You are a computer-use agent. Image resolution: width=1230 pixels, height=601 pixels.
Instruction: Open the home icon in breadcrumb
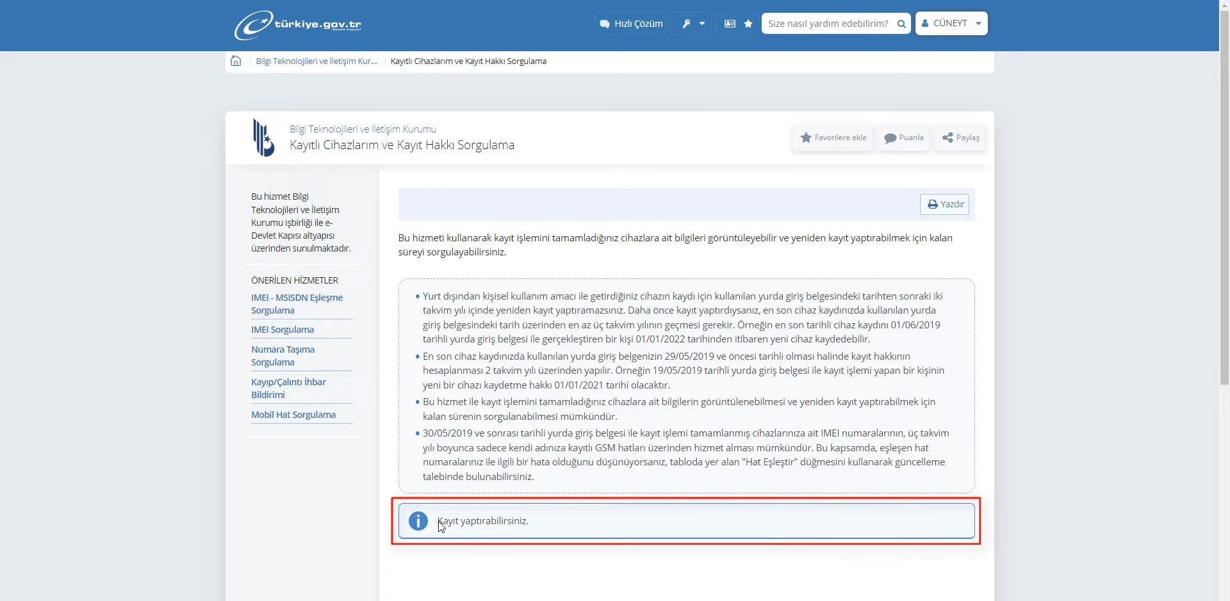[x=236, y=61]
